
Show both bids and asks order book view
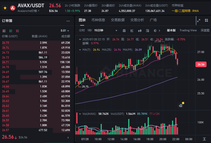coord(4,31)
